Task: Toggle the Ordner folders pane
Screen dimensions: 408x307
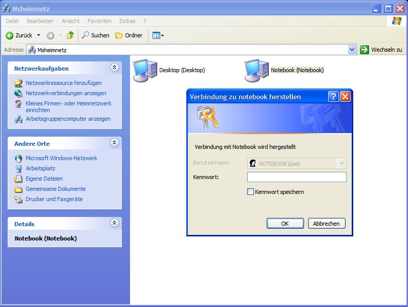Action: 129,35
